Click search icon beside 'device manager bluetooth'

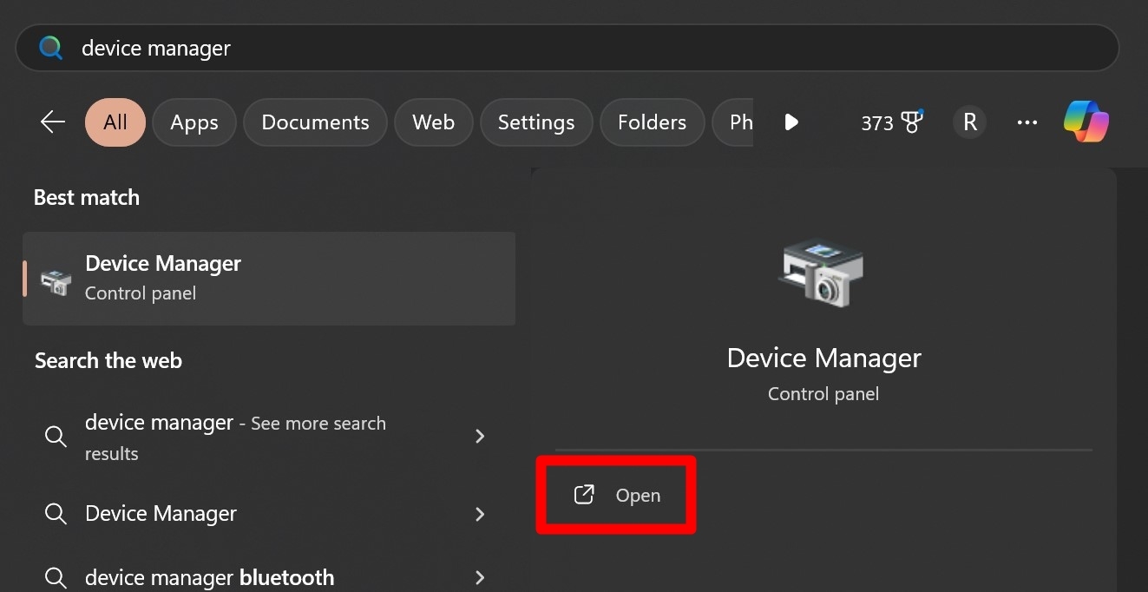(x=56, y=577)
